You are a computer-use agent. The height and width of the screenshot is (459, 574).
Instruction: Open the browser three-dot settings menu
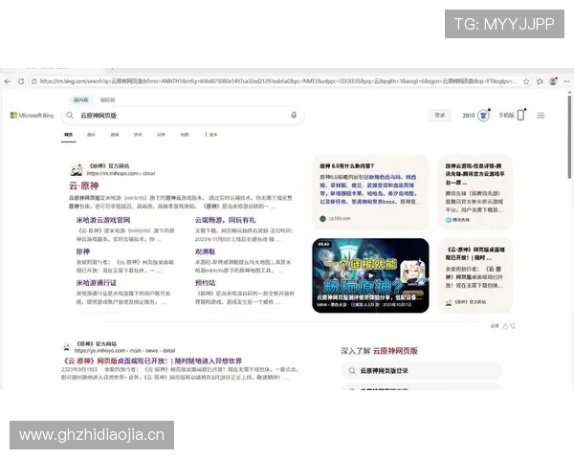tap(566, 81)
